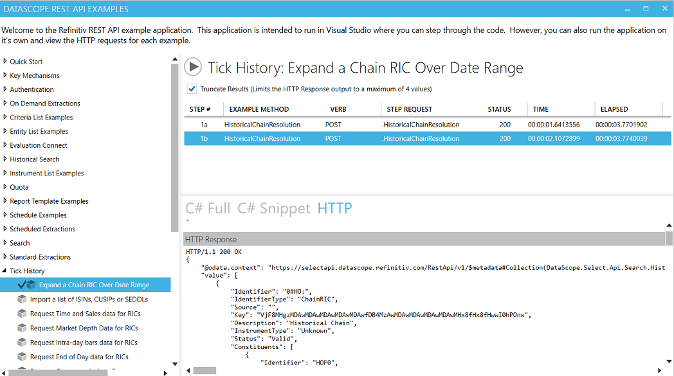Select the HTTP tab
Viewport: 674px width, 376px height.
click(x=334, y=208)
